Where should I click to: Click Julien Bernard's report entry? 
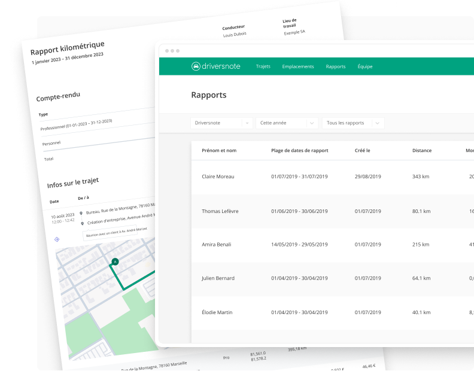(218, 278)
